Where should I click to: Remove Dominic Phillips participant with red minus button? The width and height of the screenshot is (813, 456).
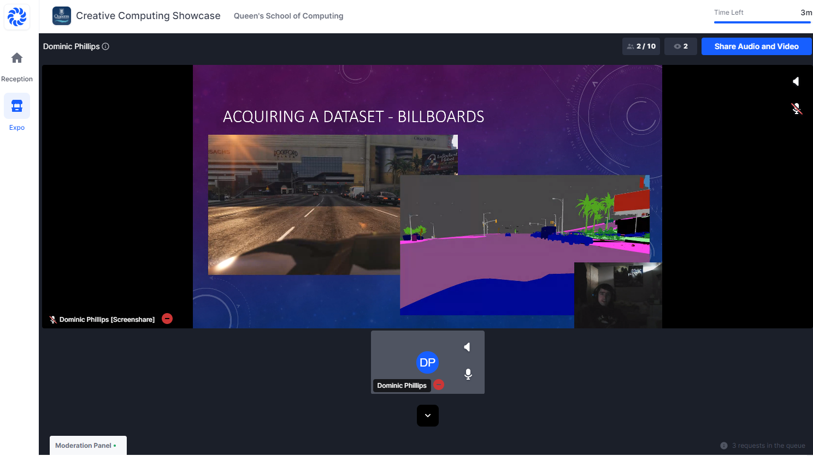(x=439, y=385)
